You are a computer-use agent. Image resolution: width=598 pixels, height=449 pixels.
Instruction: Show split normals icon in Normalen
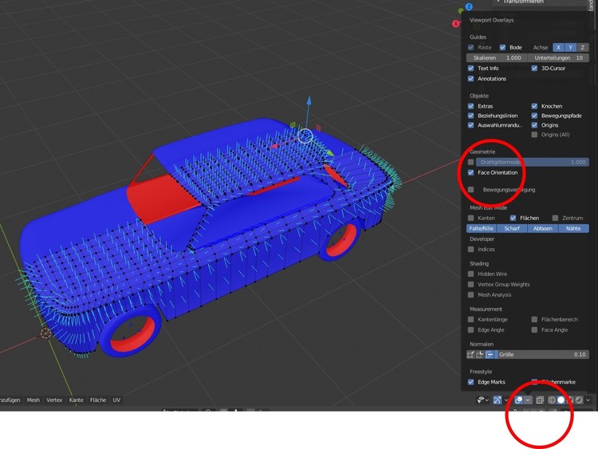click(x=480, y=354)
